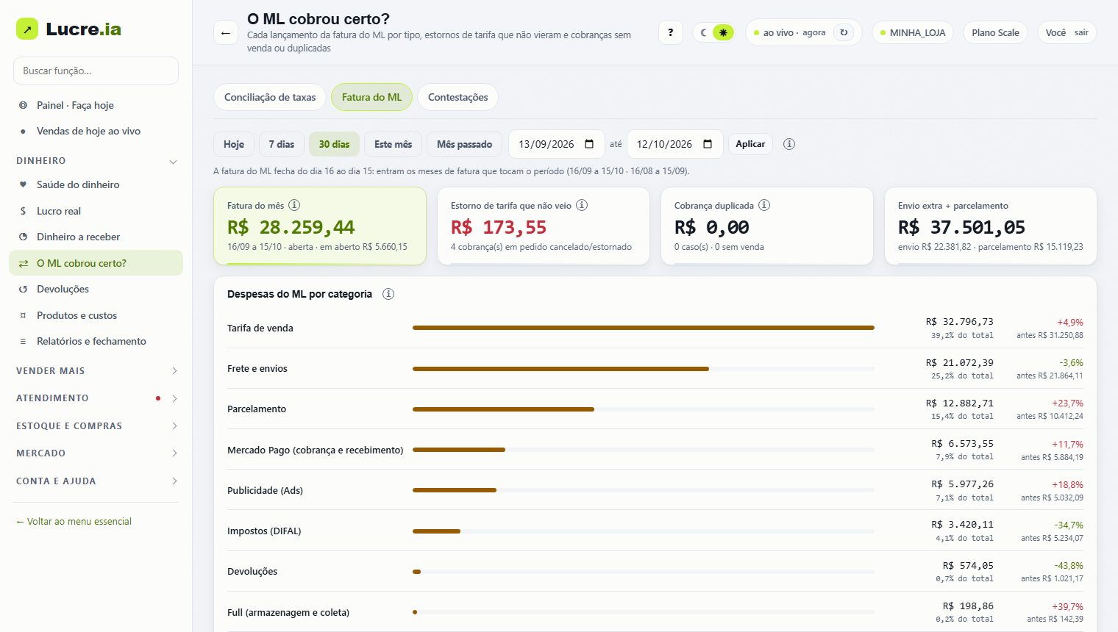
Task: Click the info icon beside Aplicar
Action: 789,144
